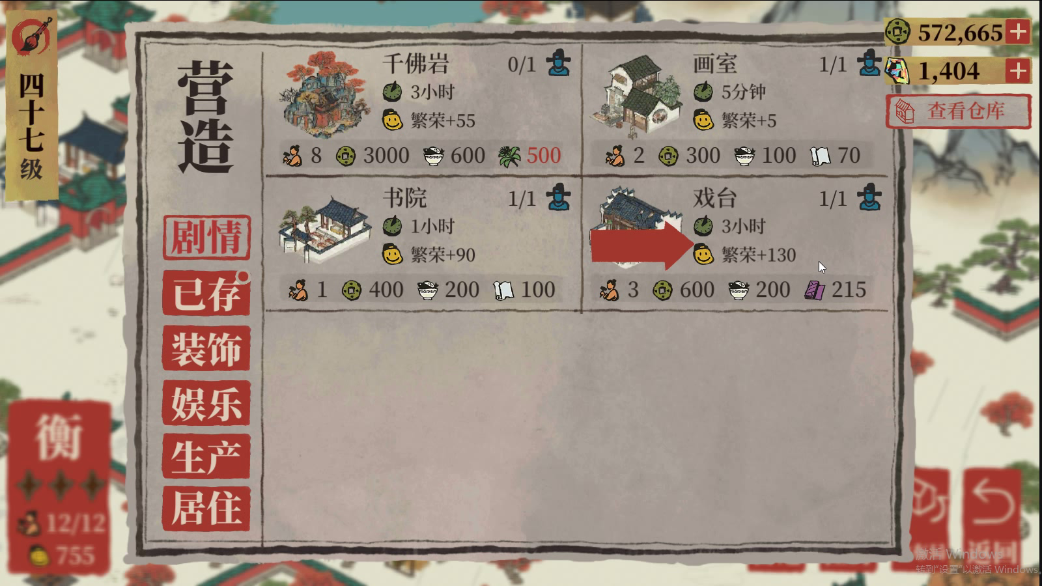Click the 画室 building picture

tap(636, 96)
